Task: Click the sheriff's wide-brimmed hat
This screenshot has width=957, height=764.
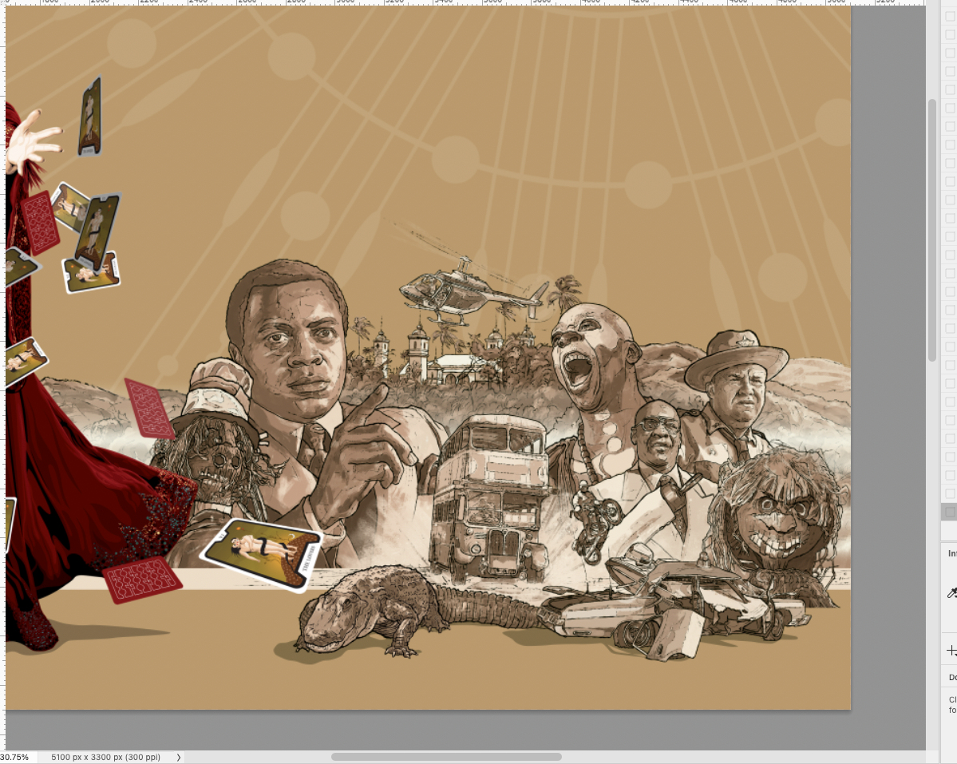Action: tap(736, 355)
